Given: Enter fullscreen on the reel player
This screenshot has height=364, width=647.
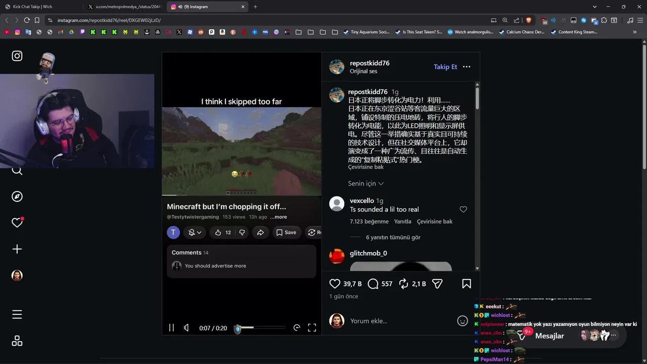Looking at the screenshot, I should pyautogui.click(x=312, y=328).
